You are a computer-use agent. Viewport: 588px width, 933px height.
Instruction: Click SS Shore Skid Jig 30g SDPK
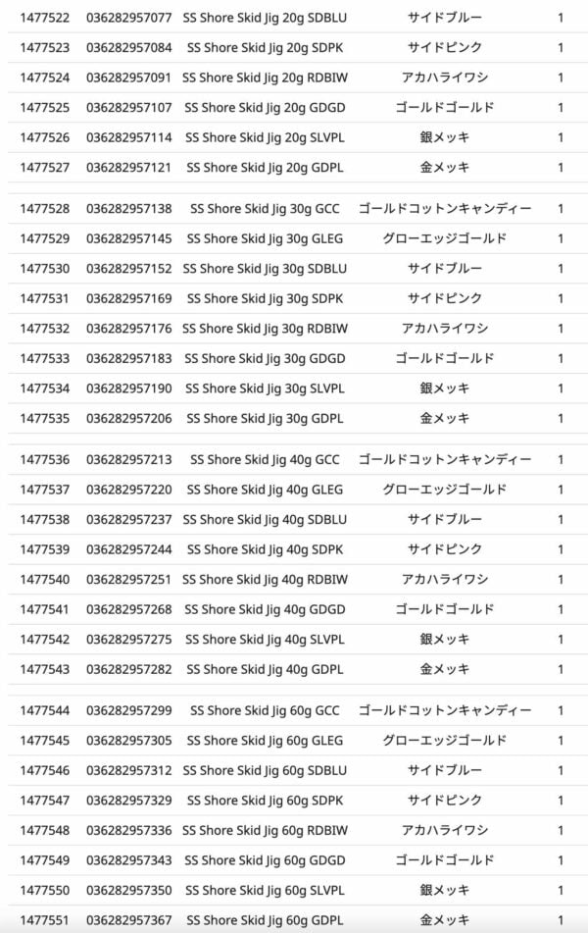click(266, 298)
